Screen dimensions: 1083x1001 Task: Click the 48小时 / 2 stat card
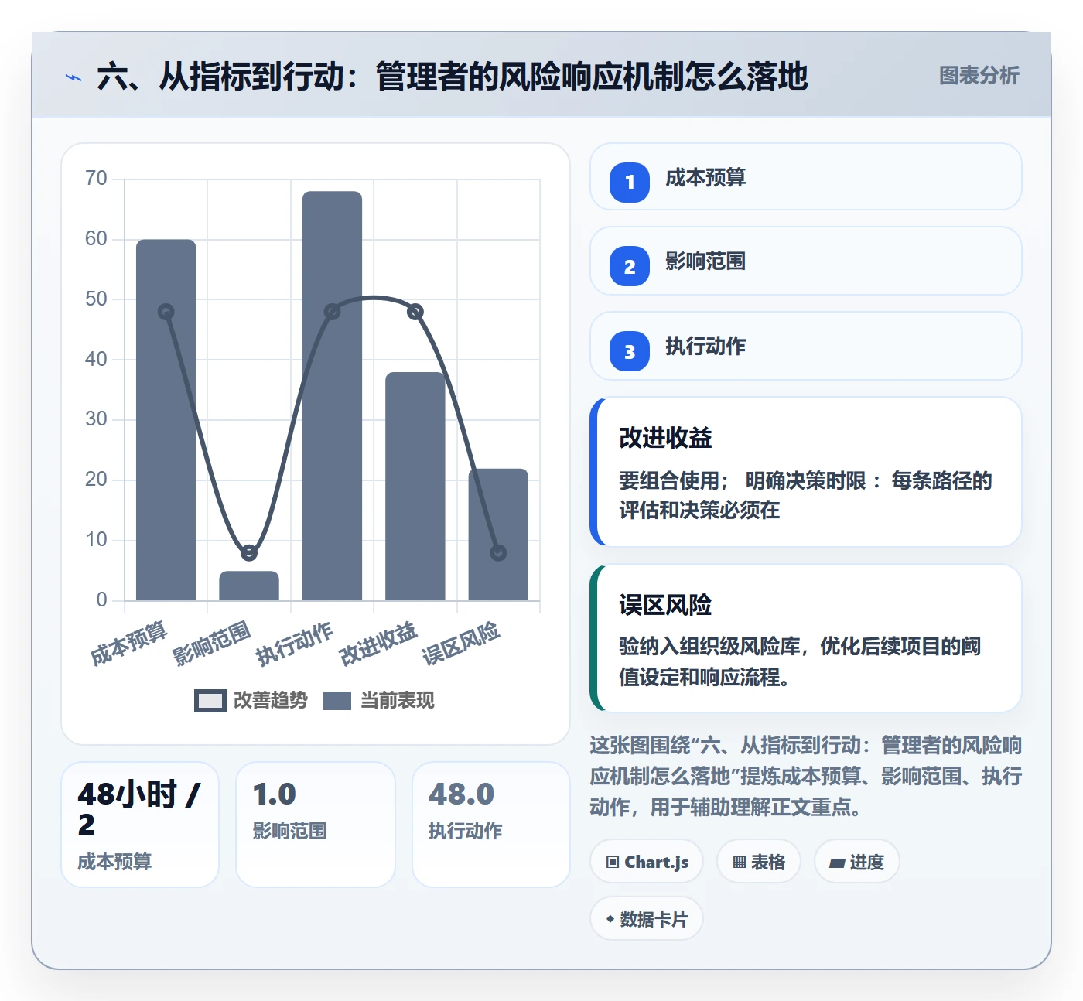click(140, 825)
